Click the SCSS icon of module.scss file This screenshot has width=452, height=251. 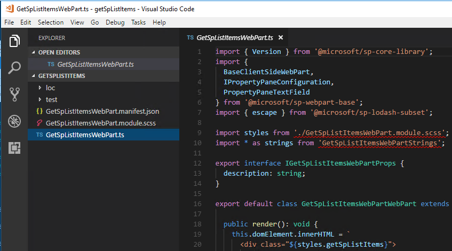pos(39,123)
